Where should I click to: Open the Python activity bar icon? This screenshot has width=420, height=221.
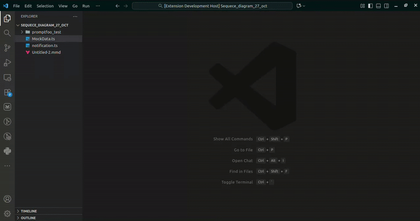tap(7, 151)
